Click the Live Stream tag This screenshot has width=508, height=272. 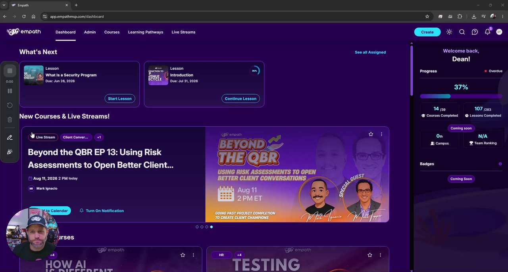pyautogui.click(x=43, y=137)
